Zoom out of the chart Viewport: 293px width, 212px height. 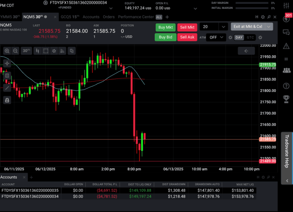click(x=15, y=51)
